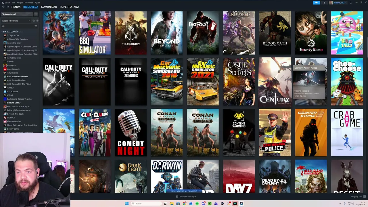Image resolution: width=368 pixels, height=207 pixels.
Task: Open the Ver menu
Action: click(x=14, y=3)
